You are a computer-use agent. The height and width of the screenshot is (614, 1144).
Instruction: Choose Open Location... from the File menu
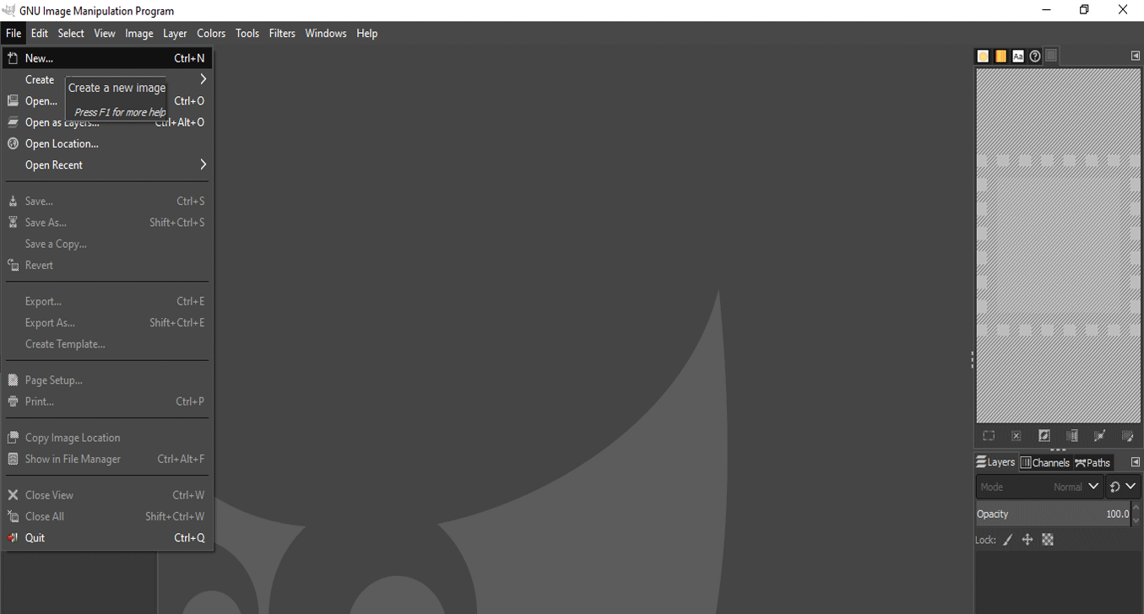coord(106,143)
